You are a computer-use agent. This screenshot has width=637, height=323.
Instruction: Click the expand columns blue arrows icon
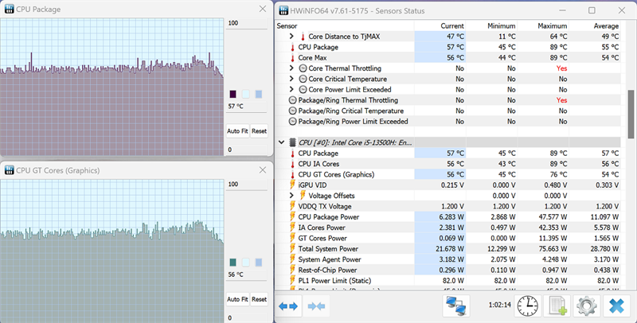(x=288, y=305)
